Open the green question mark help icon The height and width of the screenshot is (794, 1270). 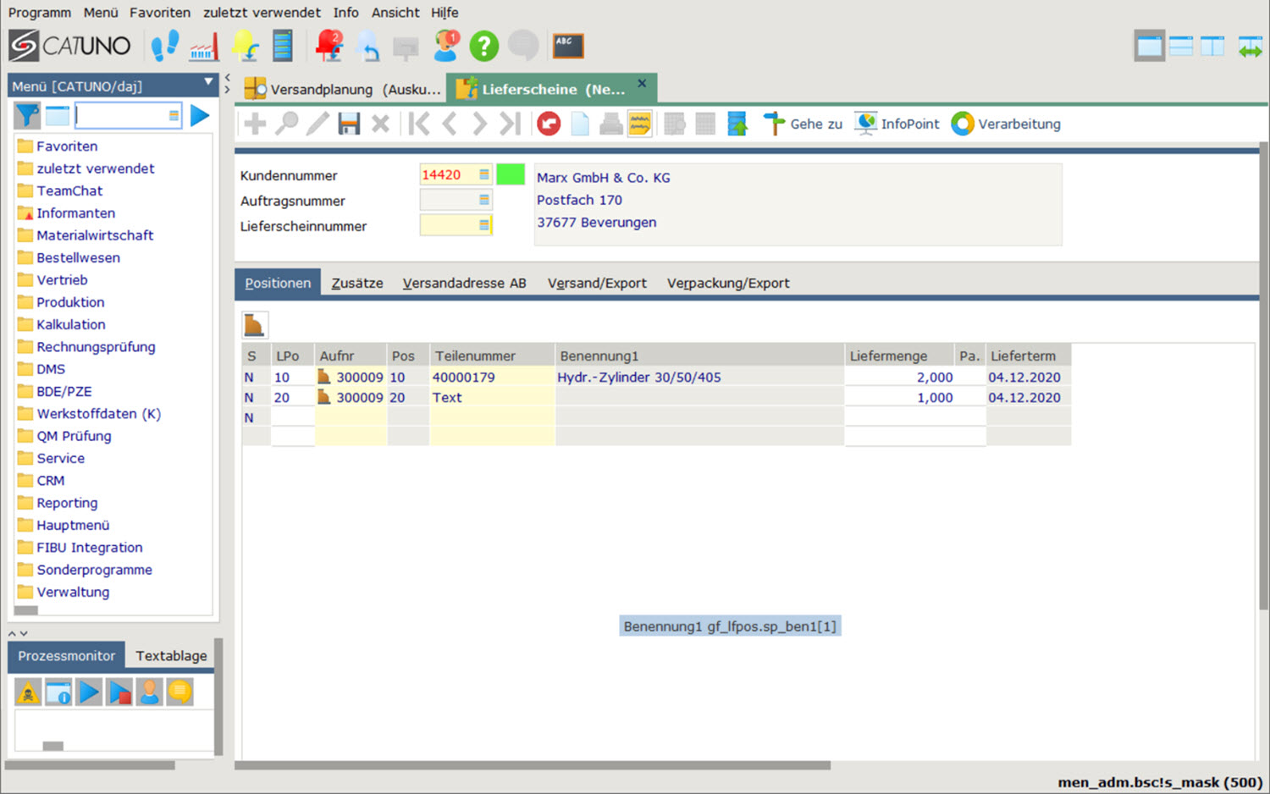(x=484, y=46)
